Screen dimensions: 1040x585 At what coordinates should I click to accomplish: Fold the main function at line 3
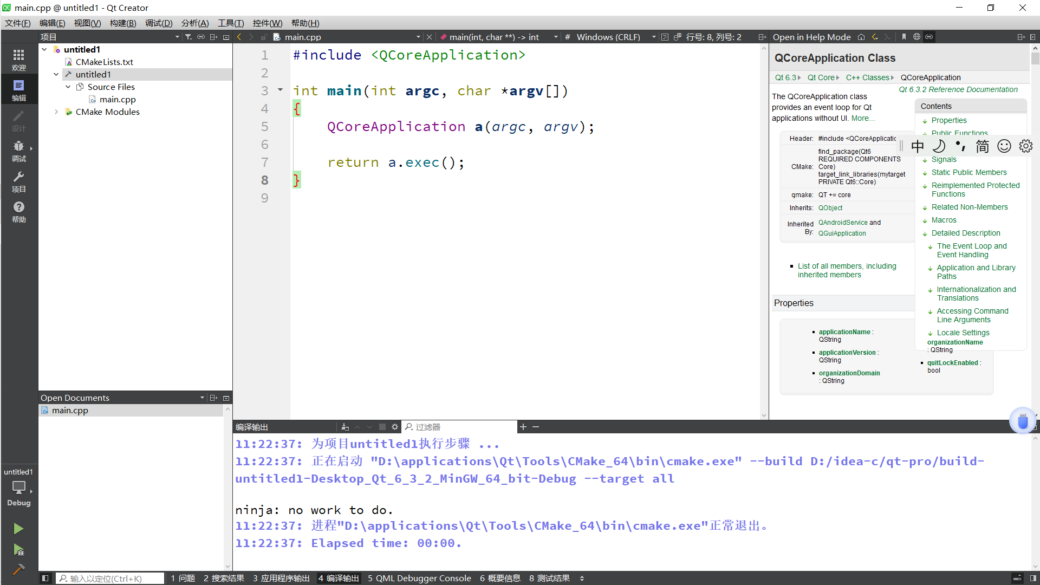(x=281, y=90)
